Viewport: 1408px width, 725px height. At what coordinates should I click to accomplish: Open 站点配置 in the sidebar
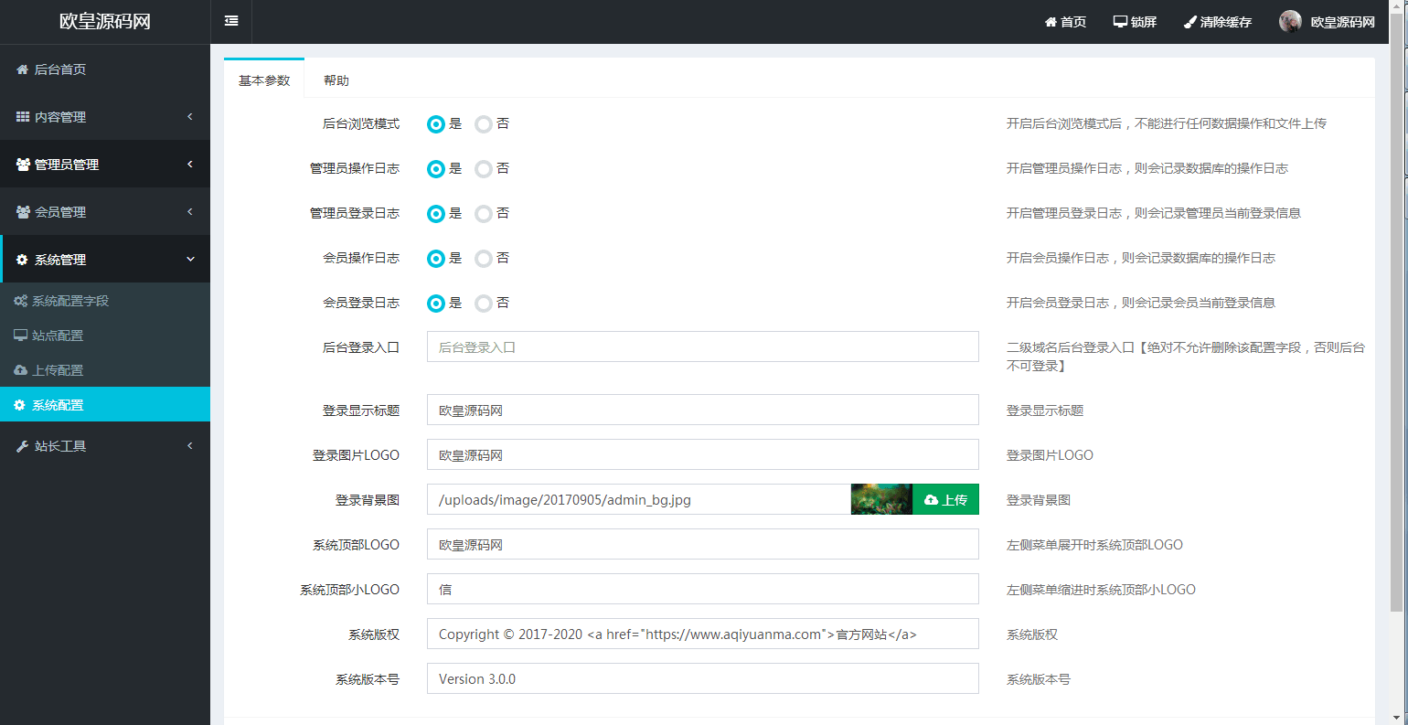click(58, 336)
